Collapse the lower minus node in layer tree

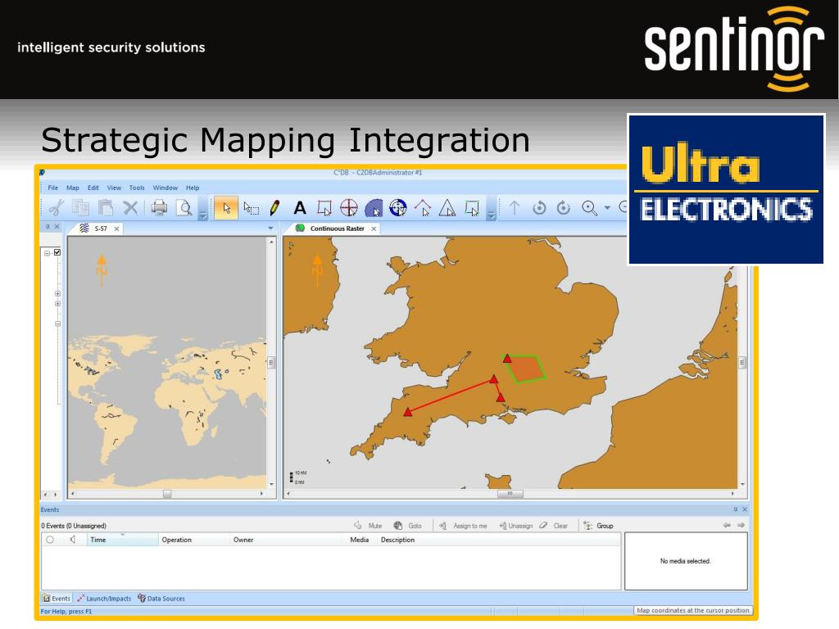point(58,324)
